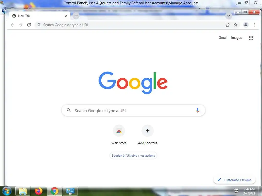Open the Gmail link

tap(223, 38)
